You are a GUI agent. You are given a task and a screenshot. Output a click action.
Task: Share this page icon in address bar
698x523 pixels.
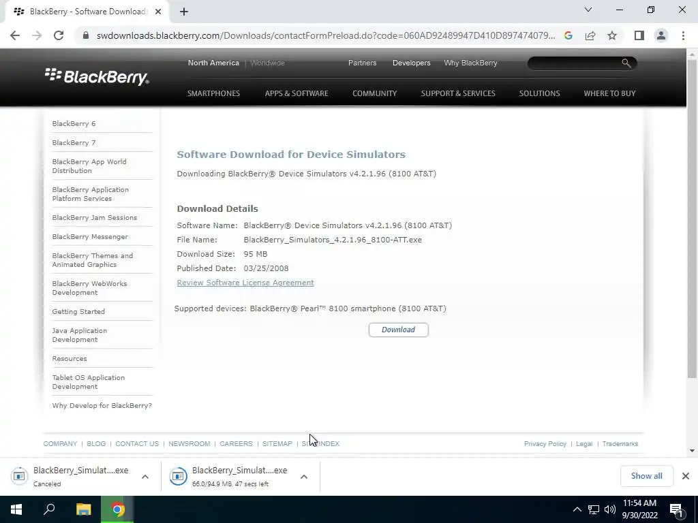[x=590, y=35]
